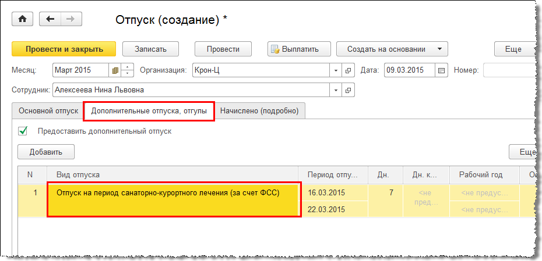Open the top Еще menu button
Image resolution: width=542 pixels, height=261 pixels.
coord(513,49)
